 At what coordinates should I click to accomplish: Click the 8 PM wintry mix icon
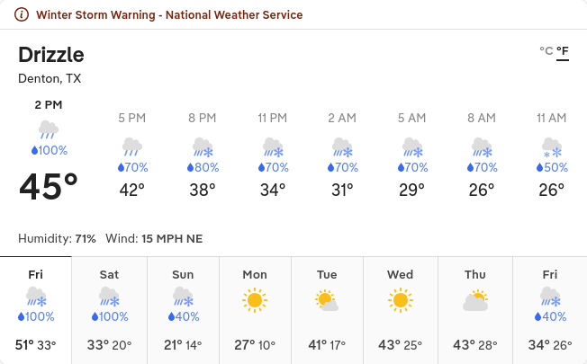click(x=203, y=146)
